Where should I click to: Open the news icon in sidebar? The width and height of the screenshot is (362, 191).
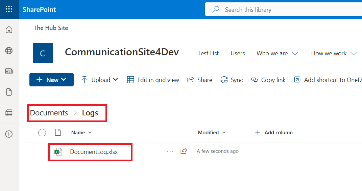click(9, 71)
